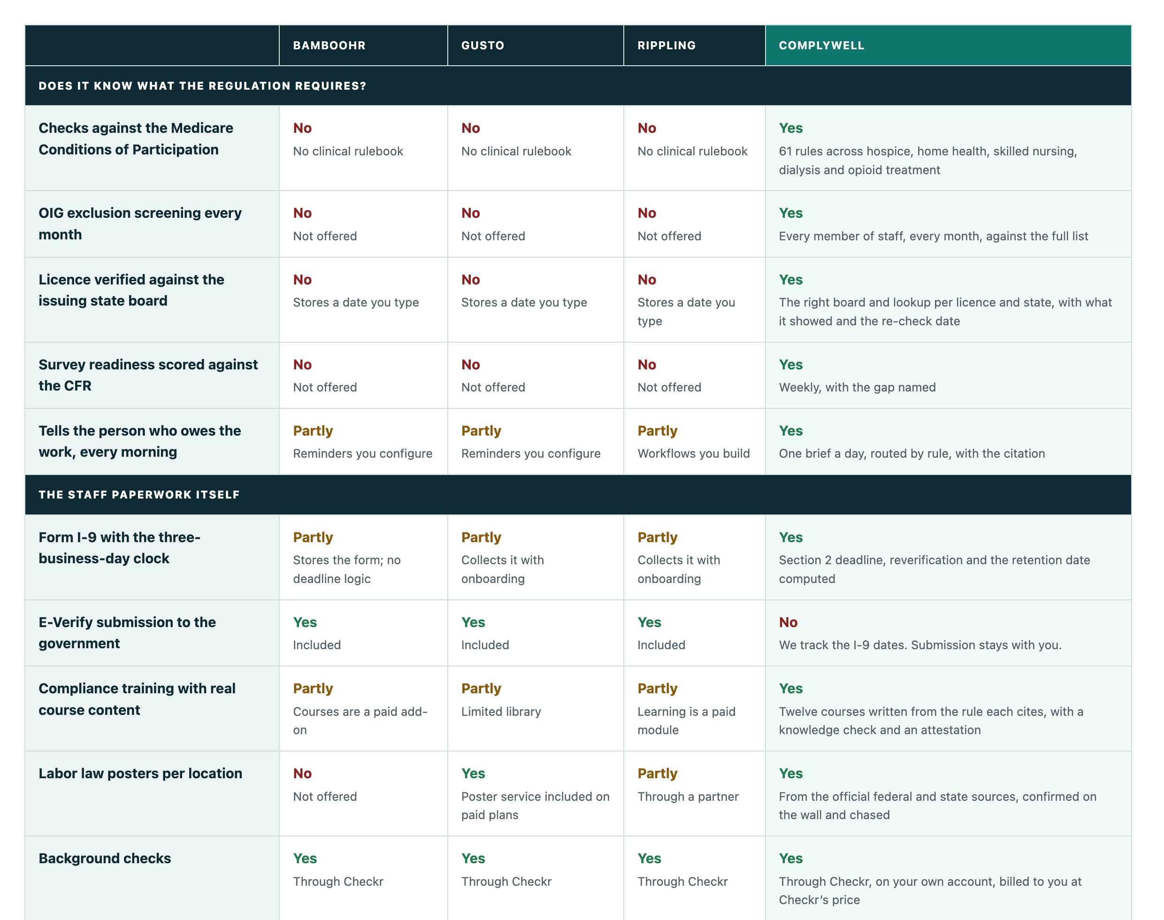Click 'Twelve courses written from the rule' text
The height and width of the screenshot is (920, 1164).
[x=931, y=721]
